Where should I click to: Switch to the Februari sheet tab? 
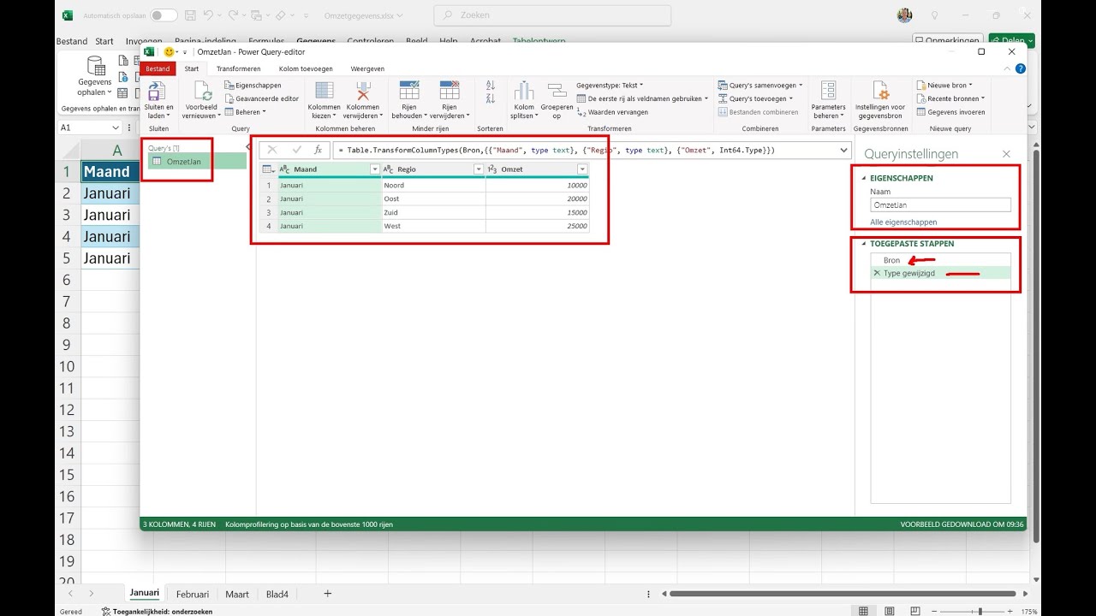pyautogui.click(x=193, y=594)
